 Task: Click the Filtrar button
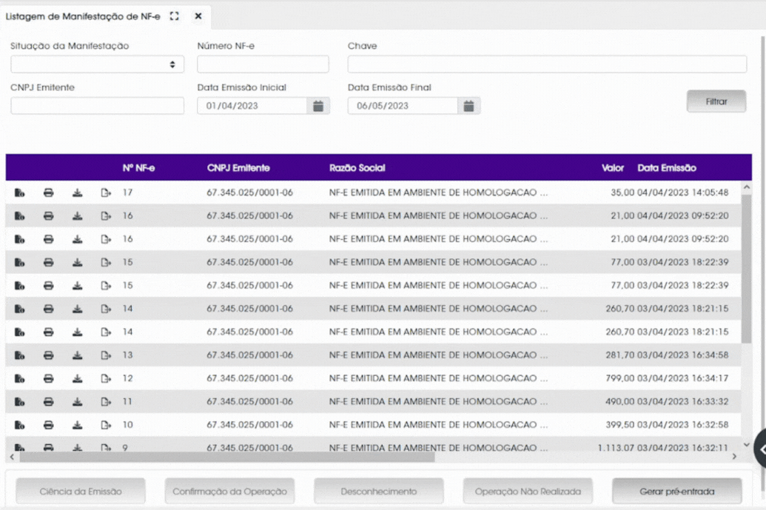coord(716,101)
